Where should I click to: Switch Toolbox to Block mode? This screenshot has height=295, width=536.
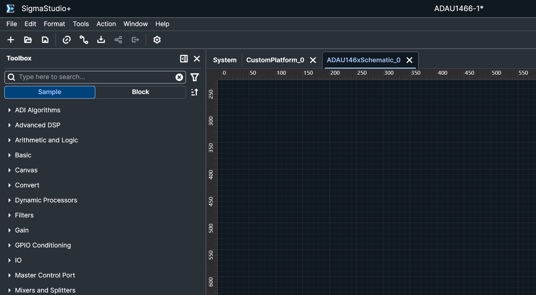[141, 92]
